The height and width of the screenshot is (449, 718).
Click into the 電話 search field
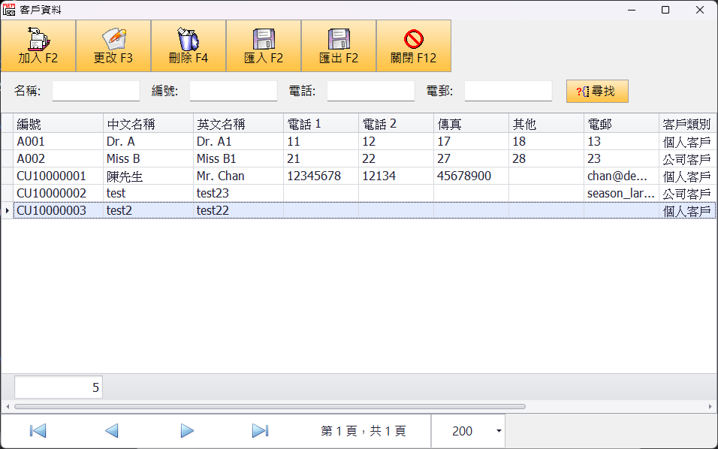(370, 91)
